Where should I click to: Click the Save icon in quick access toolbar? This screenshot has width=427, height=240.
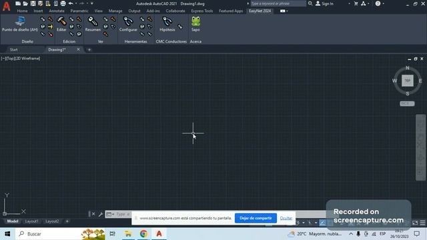click(33, 3)
